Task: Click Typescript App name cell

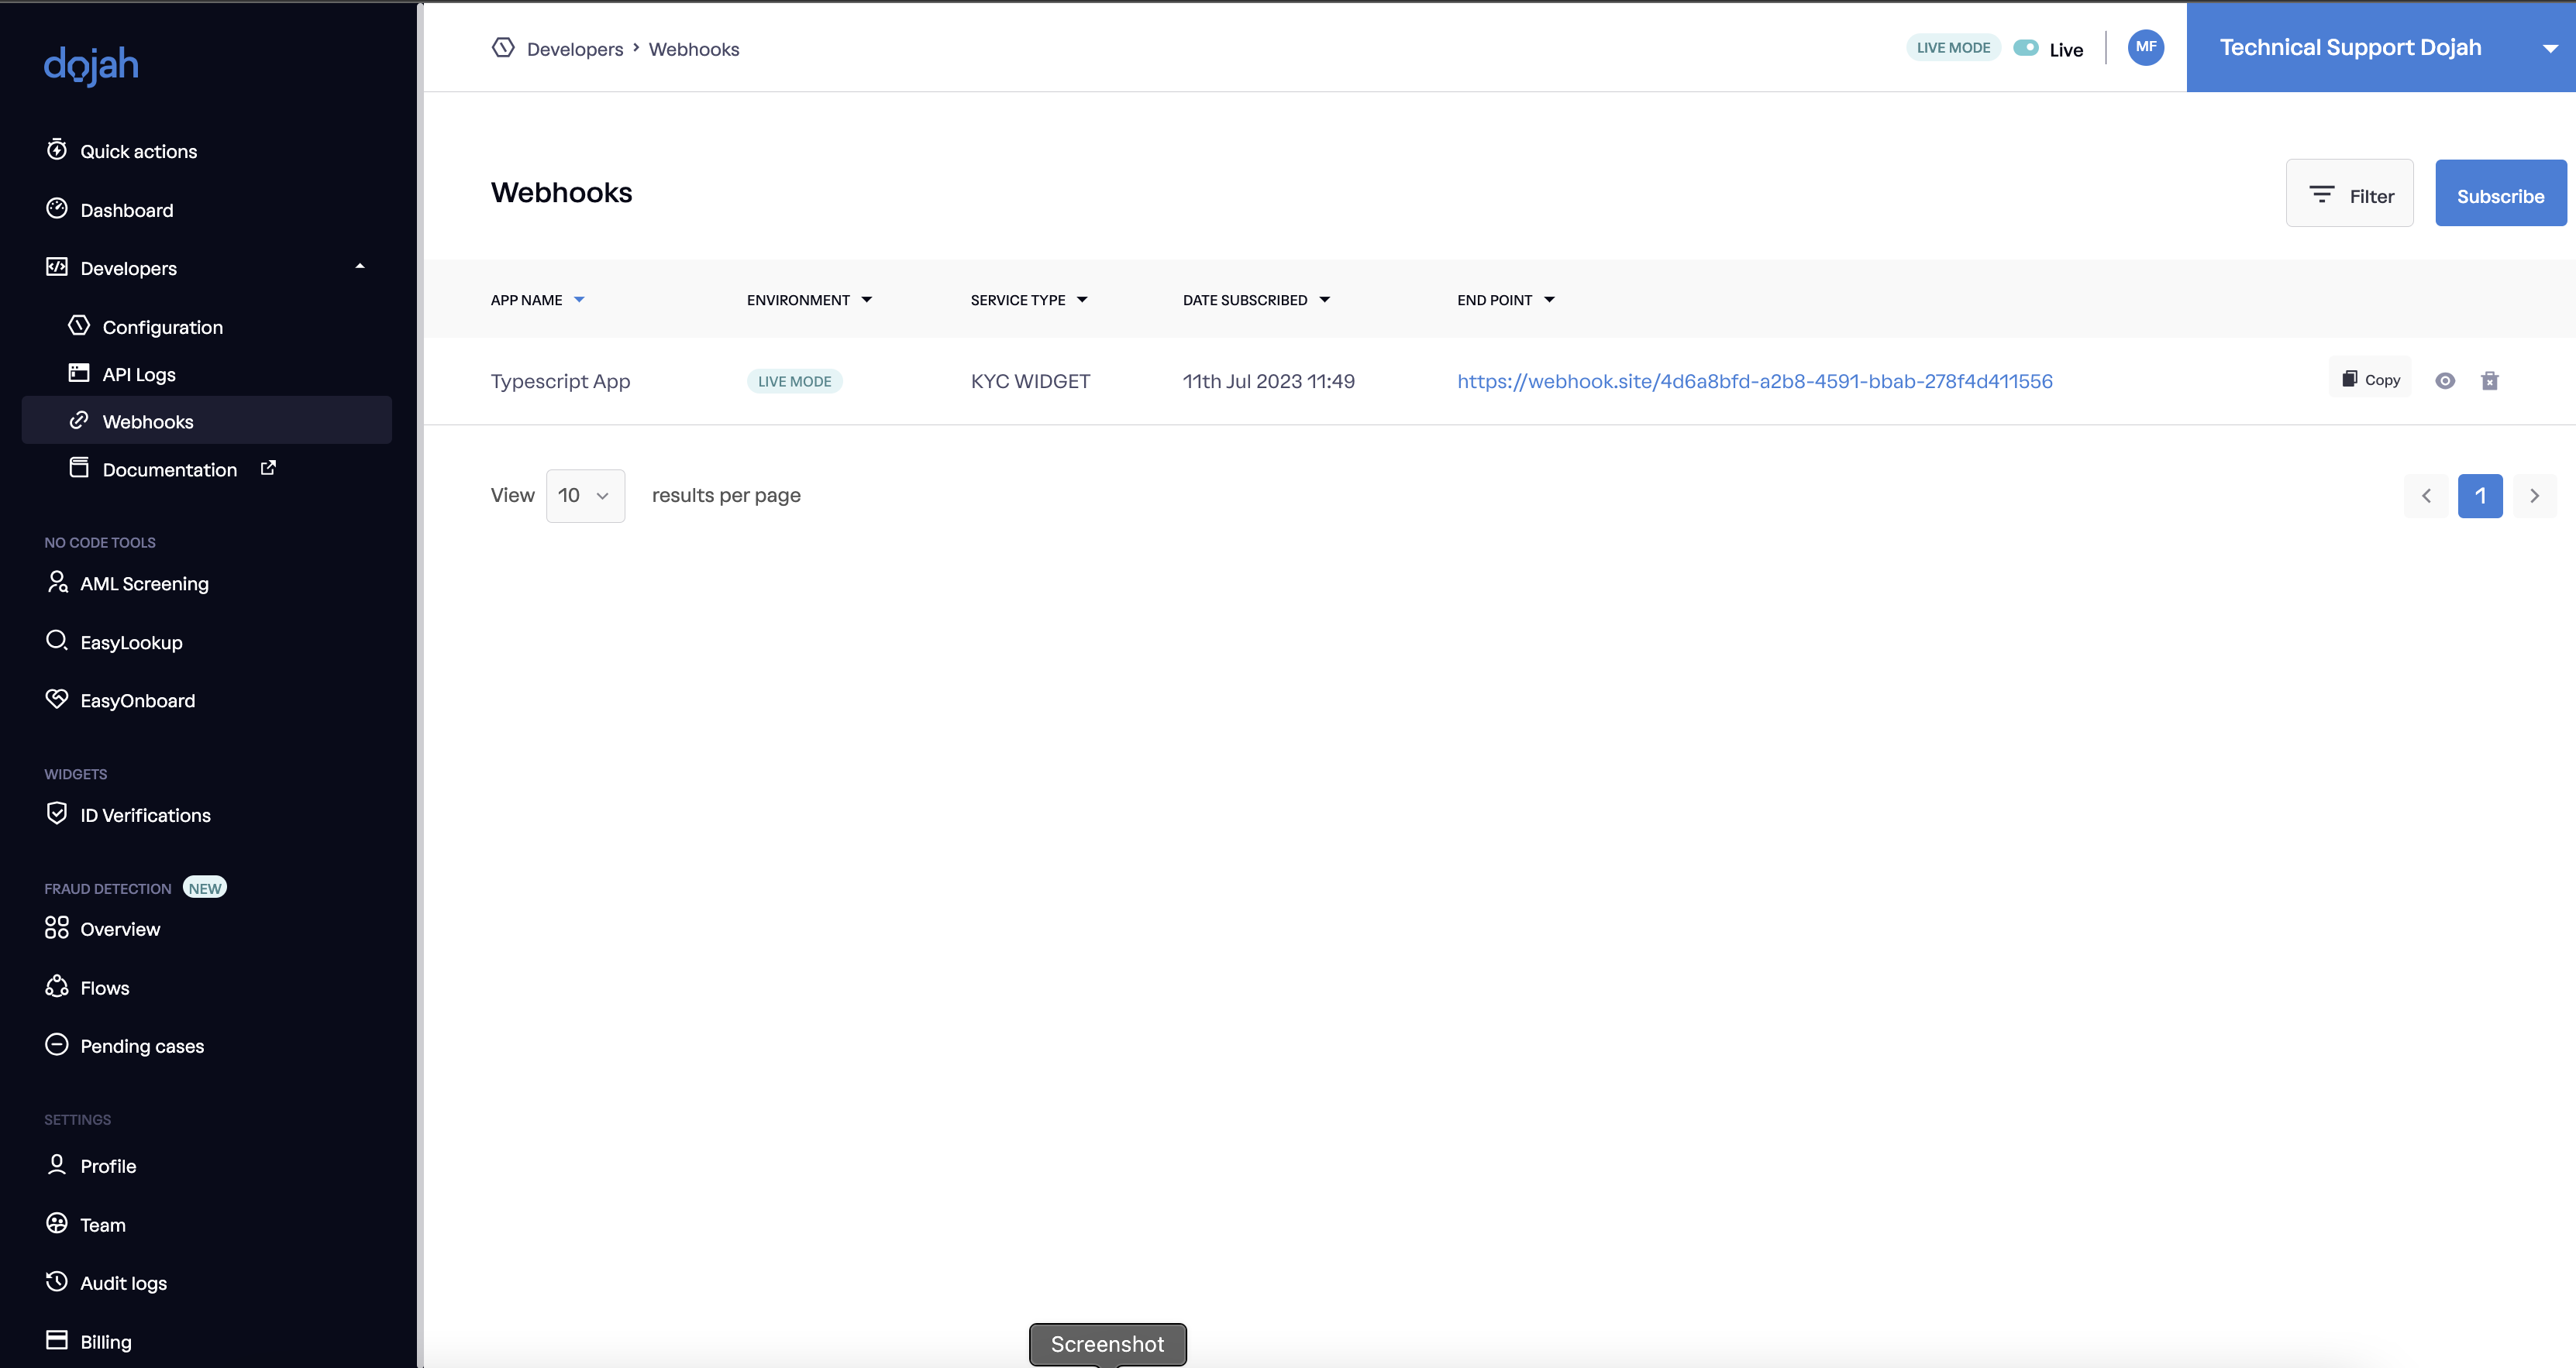Action: click(x=561, y=380)
